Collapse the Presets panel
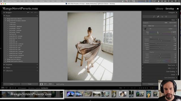Screen dimensions: 181x101 4,16
